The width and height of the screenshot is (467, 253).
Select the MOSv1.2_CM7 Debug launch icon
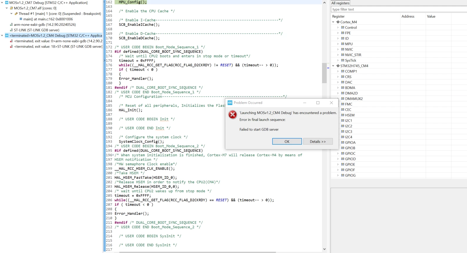(x=6, y=3)
